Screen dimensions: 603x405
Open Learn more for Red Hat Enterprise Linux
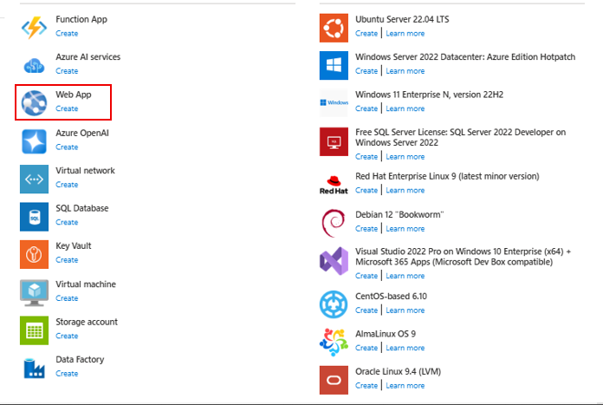(405, 190)
